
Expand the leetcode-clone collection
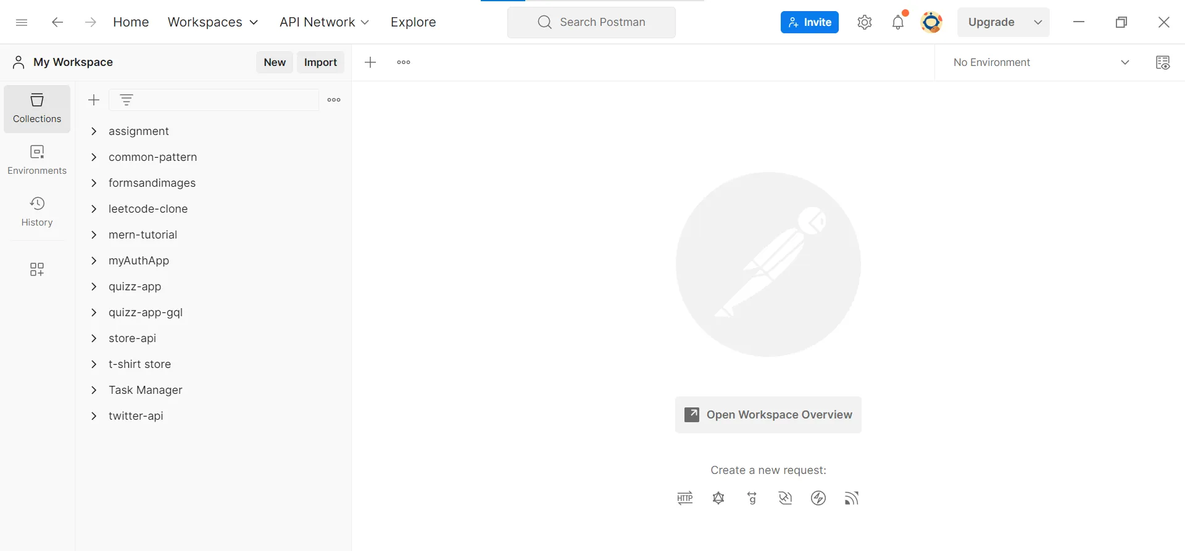click(94, 209)
